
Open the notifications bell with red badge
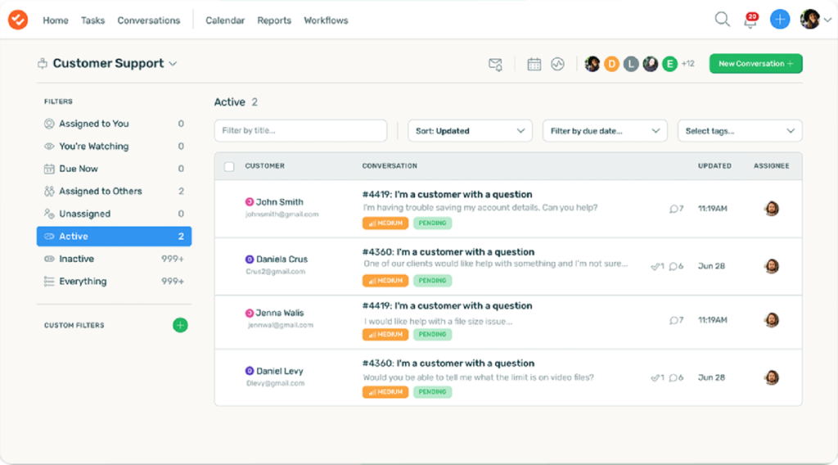tap(751, 20)
